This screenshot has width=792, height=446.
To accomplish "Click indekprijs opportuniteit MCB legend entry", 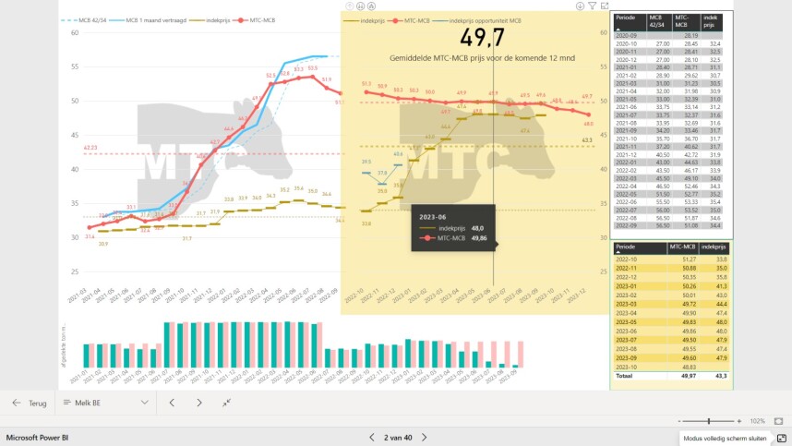I will point(477,20).
